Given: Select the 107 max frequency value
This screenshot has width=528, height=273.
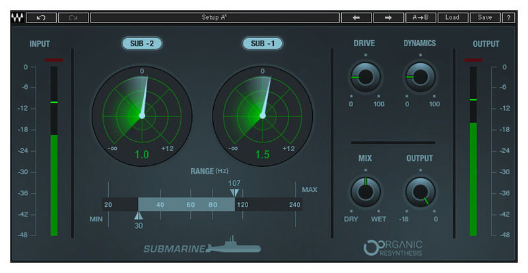Looking at the screenshot, I should (234, 183).
